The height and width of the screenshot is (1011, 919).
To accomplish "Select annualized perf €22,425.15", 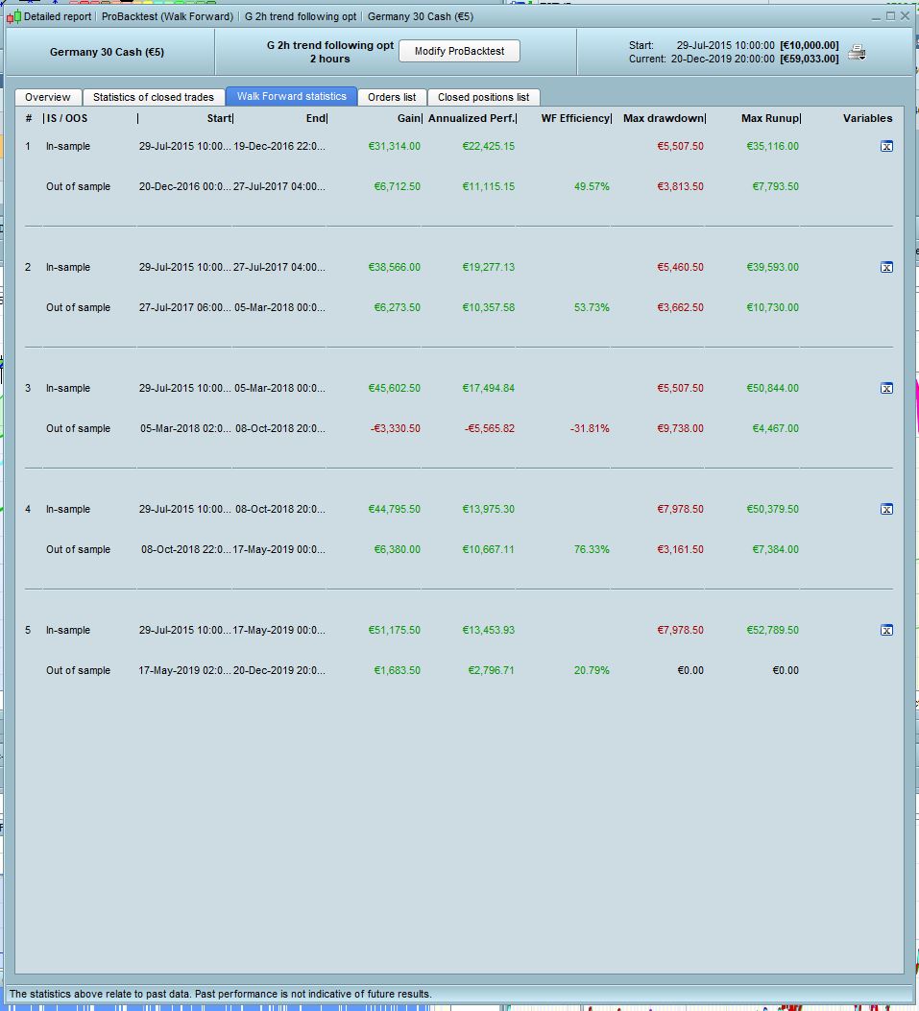I will pos(488,146).
